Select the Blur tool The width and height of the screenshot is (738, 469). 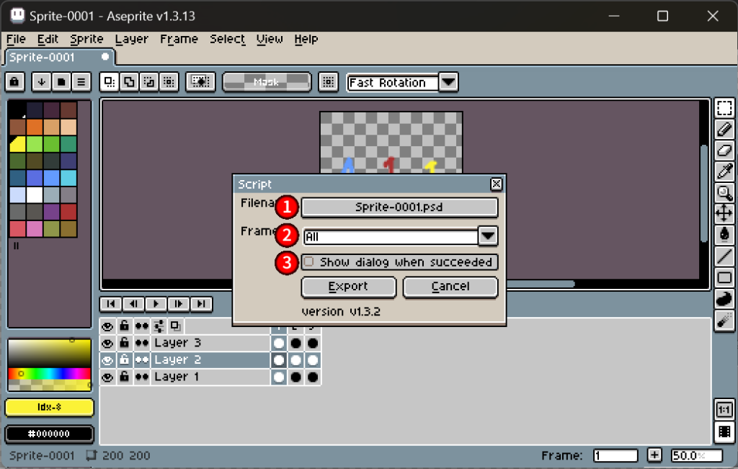[x=724, y=320]
